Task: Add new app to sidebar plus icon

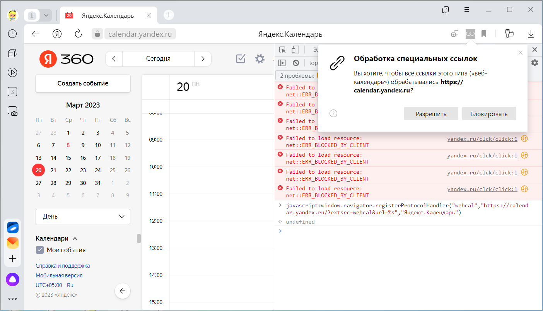Action: click(12, 259)
